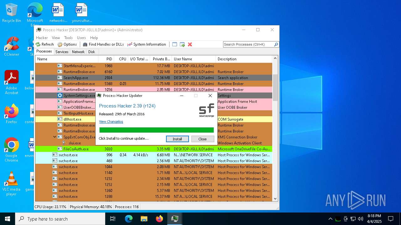Open the notification center icon
This screenshot has width=401, height=225.
click(391, 219)
